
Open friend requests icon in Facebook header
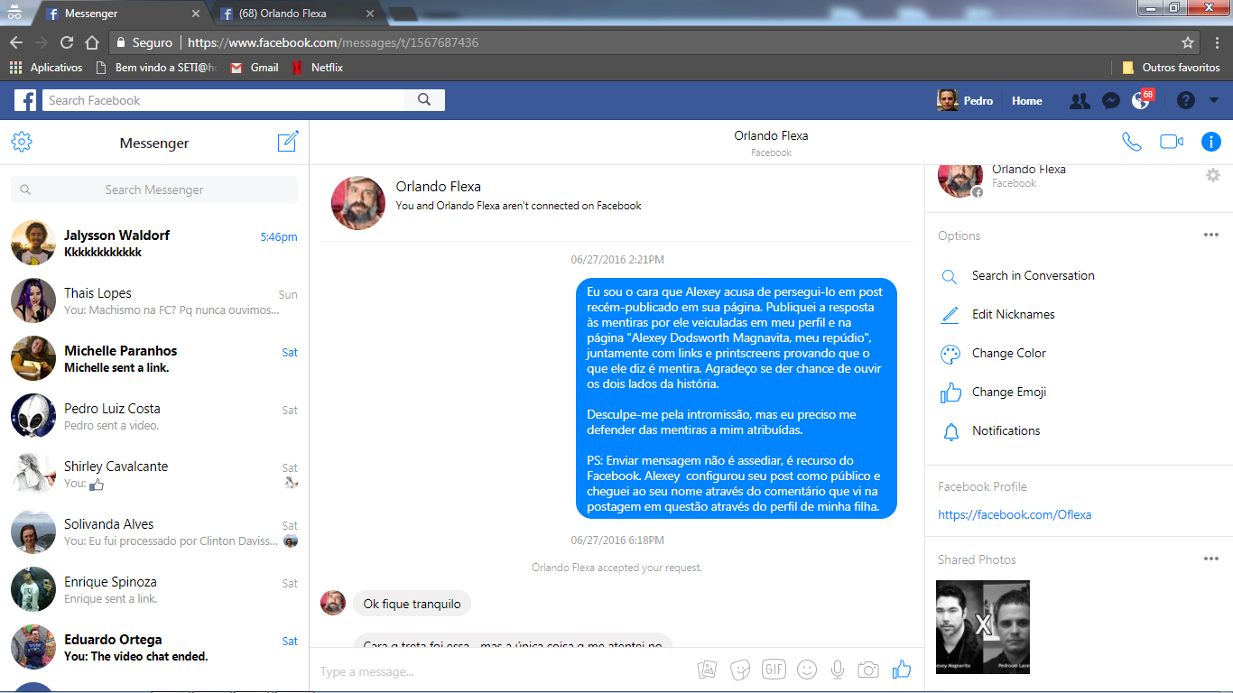(x=1080, y=101)
